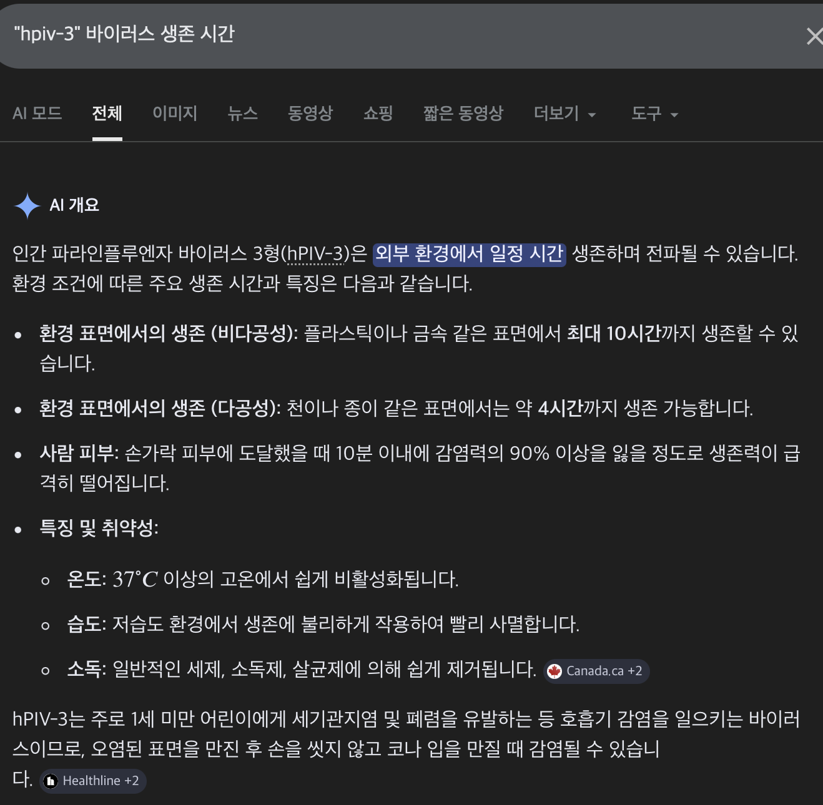Click the underlined hPIV-3 term
Screen dimensions: 823x805
pos(315,254)
